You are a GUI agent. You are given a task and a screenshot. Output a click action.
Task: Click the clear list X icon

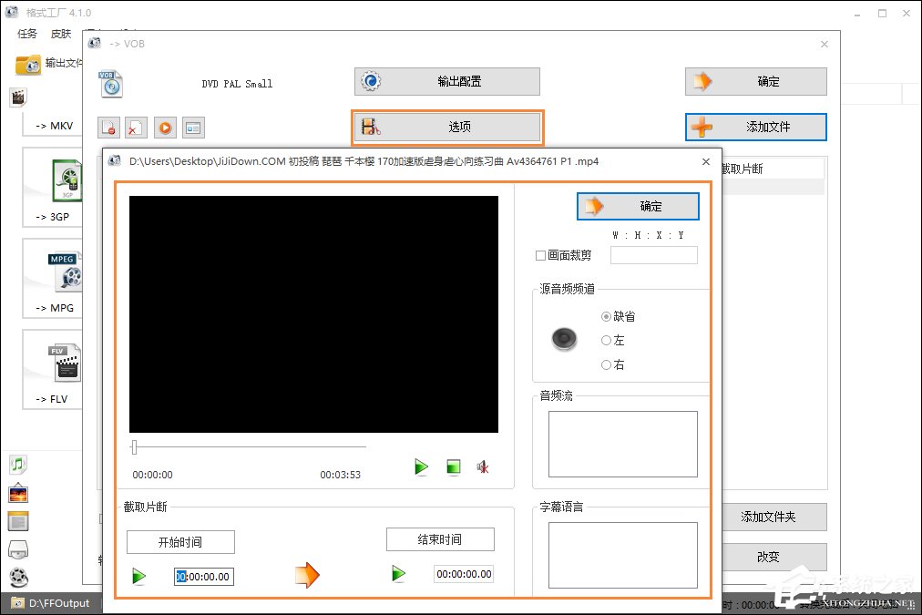(x=137, y=128)
